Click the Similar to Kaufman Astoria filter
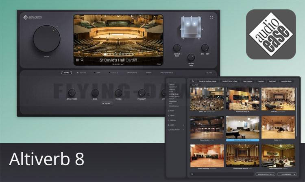 coord(208,81)
